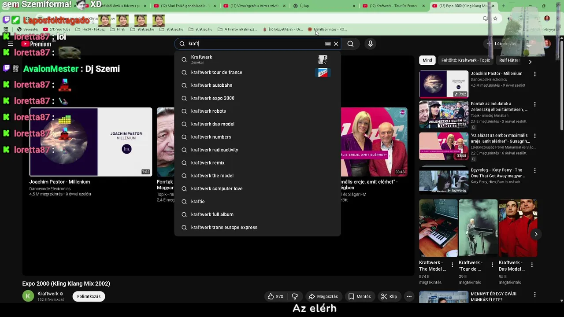Open options for Forrtak az indulatok sidebar video
This screenshot has height=317, width=564.
tap(535, 104)
